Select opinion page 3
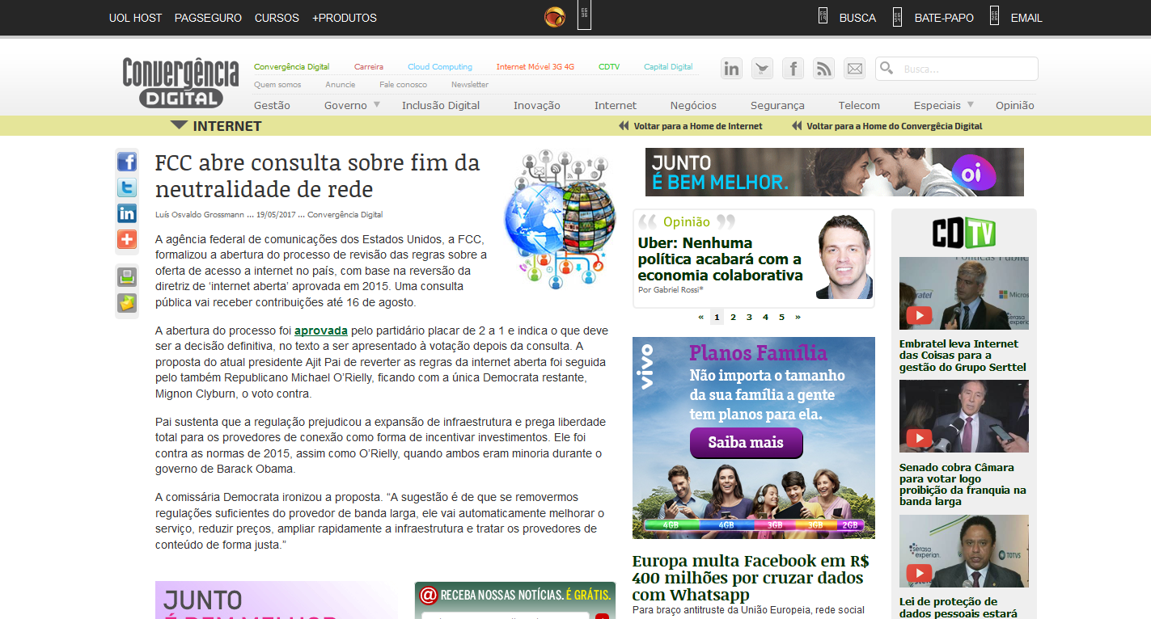This screenshot has width=1151, height=619. tap(749, 317)
